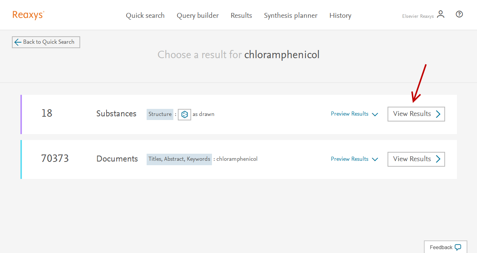Viewport: 477px width, 253px height.
Task: Open the user account icon
Action: (441, 14)
